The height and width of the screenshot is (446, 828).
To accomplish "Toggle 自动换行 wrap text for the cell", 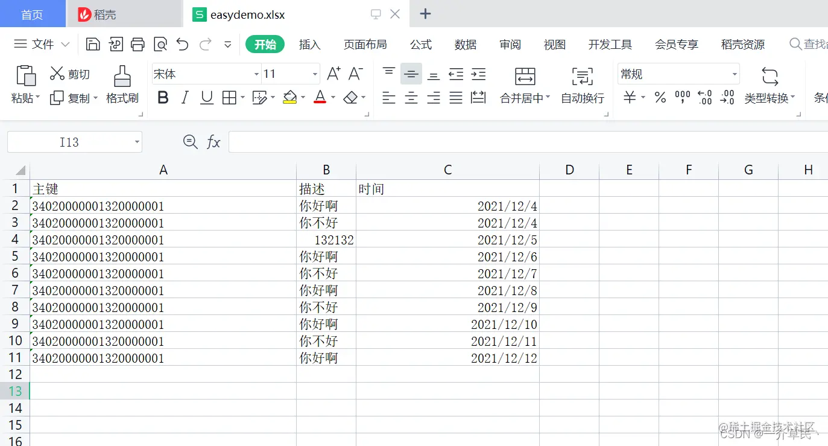I will tap(581, 86).
